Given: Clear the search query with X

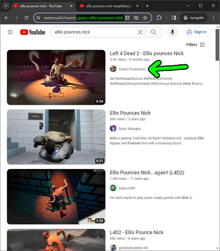Looking at the screenshot, I should [140, 32].
